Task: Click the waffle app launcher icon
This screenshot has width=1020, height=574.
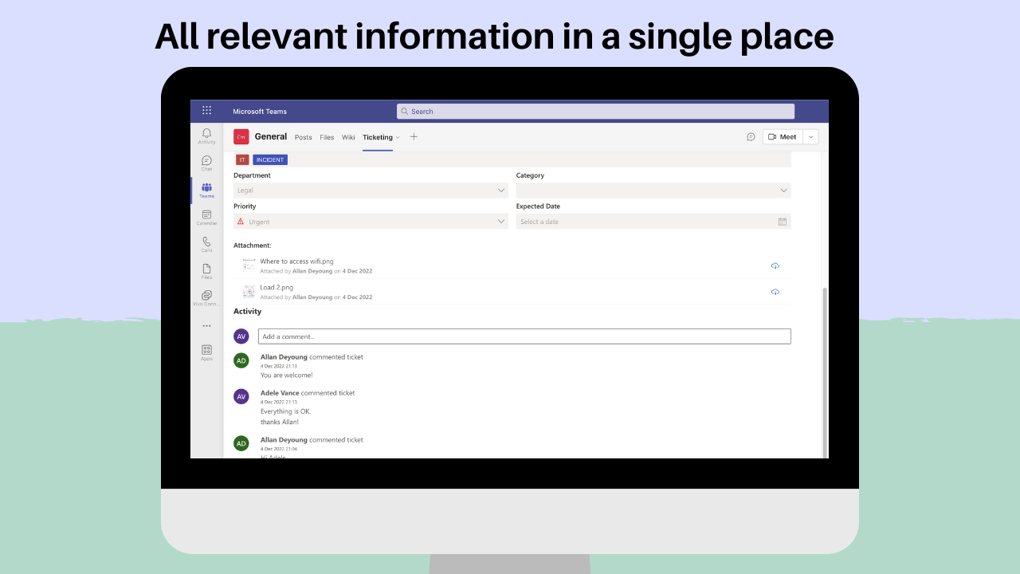Action: click(x=206, y=111)
